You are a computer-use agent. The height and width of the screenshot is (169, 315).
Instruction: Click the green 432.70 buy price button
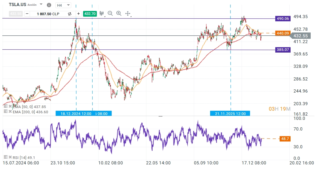[90, 14]
